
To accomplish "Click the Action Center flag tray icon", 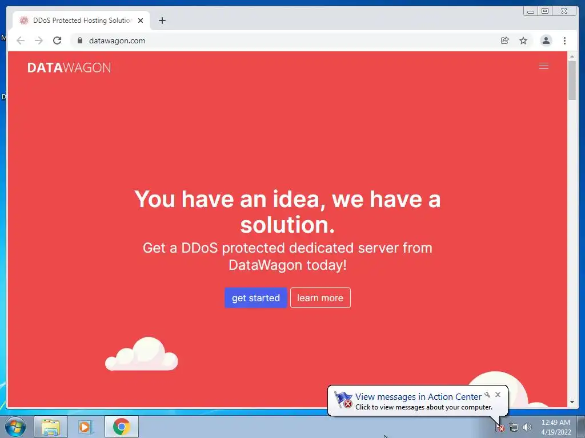I will [x=500, y=428].
